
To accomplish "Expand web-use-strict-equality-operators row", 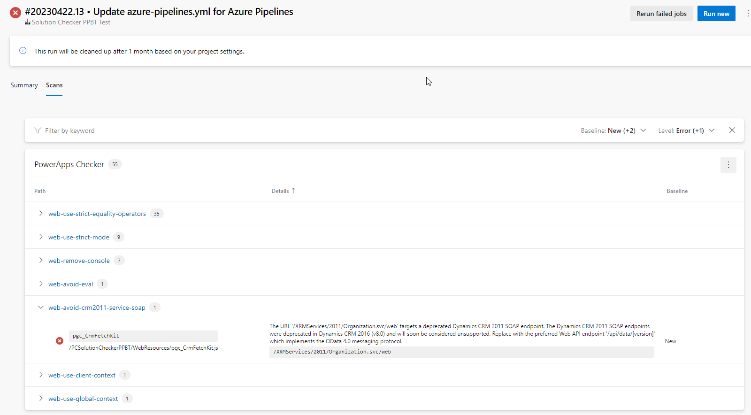I will [41, 213].
